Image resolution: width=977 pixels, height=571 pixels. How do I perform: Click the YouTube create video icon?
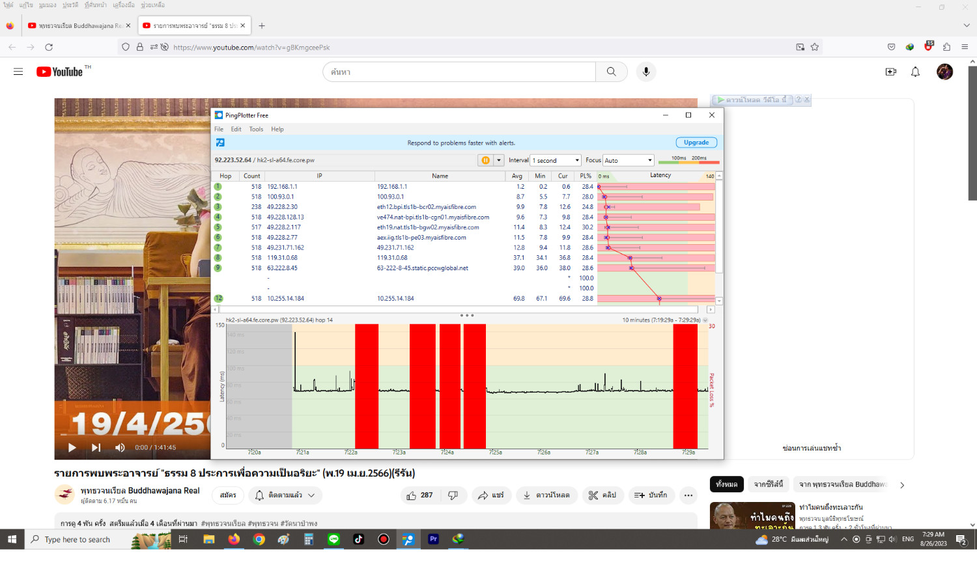[x=890, y=72]
